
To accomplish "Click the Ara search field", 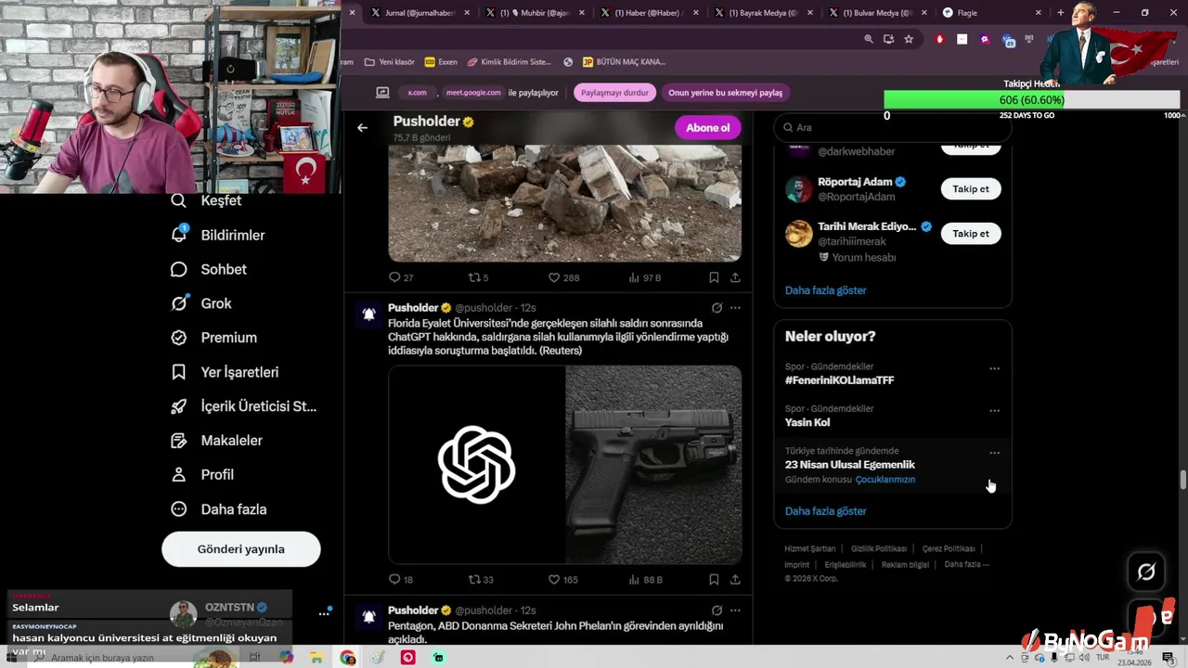I will [x=892, y=128].
